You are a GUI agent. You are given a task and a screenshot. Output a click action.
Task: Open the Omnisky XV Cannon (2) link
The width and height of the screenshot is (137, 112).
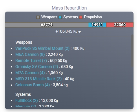pyautogui.click(x=37, y=67)
